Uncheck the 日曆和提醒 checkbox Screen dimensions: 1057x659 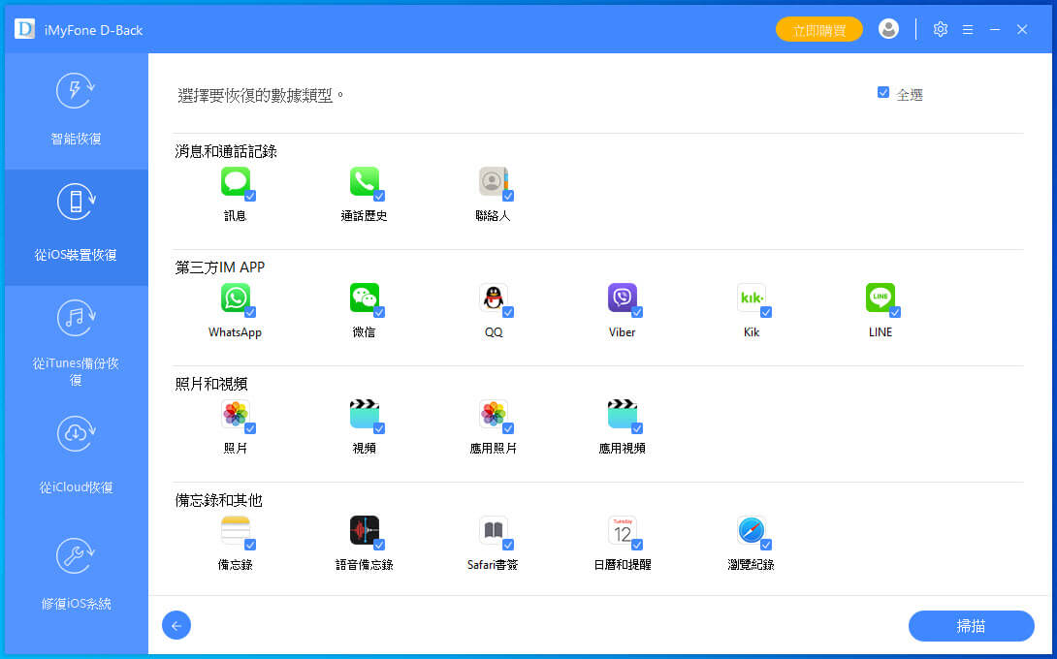click(x=637, y=545)
